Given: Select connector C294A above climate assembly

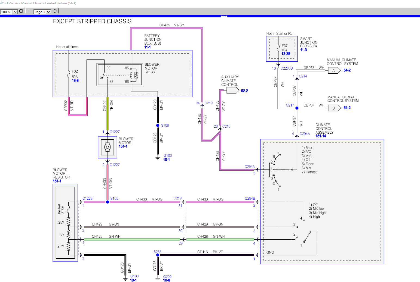Looking at the screenshot, I should 305,134.
